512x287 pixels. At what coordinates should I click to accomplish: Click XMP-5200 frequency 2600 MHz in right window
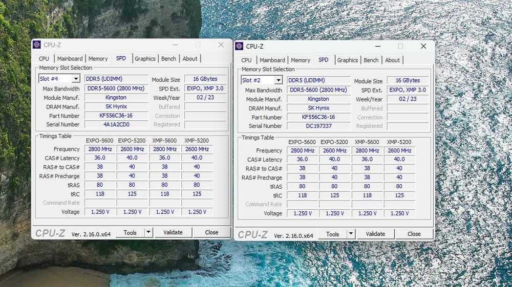pyautogui.click(x=399, y=151)
